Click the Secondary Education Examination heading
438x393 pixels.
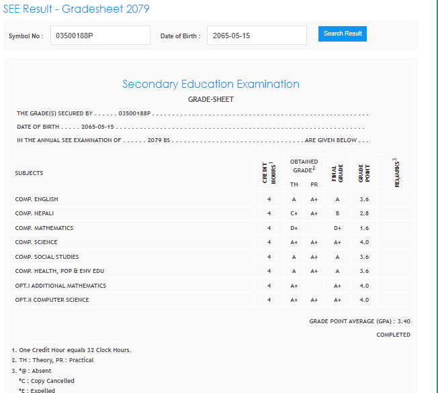coord(211,85)
